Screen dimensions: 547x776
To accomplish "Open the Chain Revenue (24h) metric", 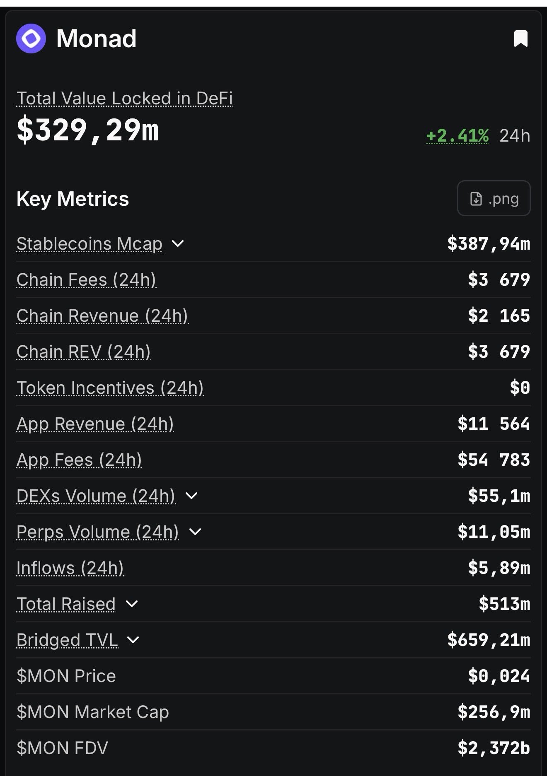I will (x=102, y=316).
